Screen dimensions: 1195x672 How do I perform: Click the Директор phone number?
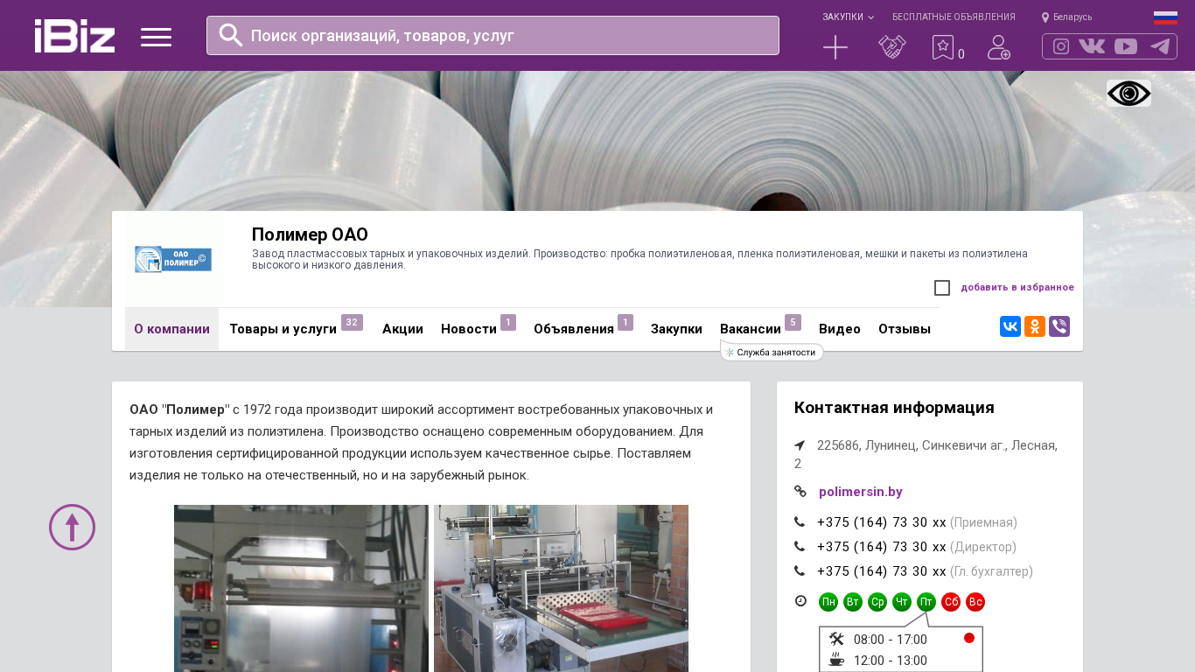pyautogui.click(x=882, y=547)
